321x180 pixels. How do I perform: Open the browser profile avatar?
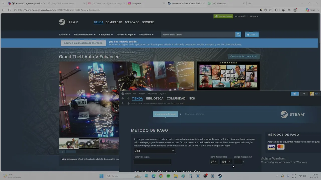(295, 10)
